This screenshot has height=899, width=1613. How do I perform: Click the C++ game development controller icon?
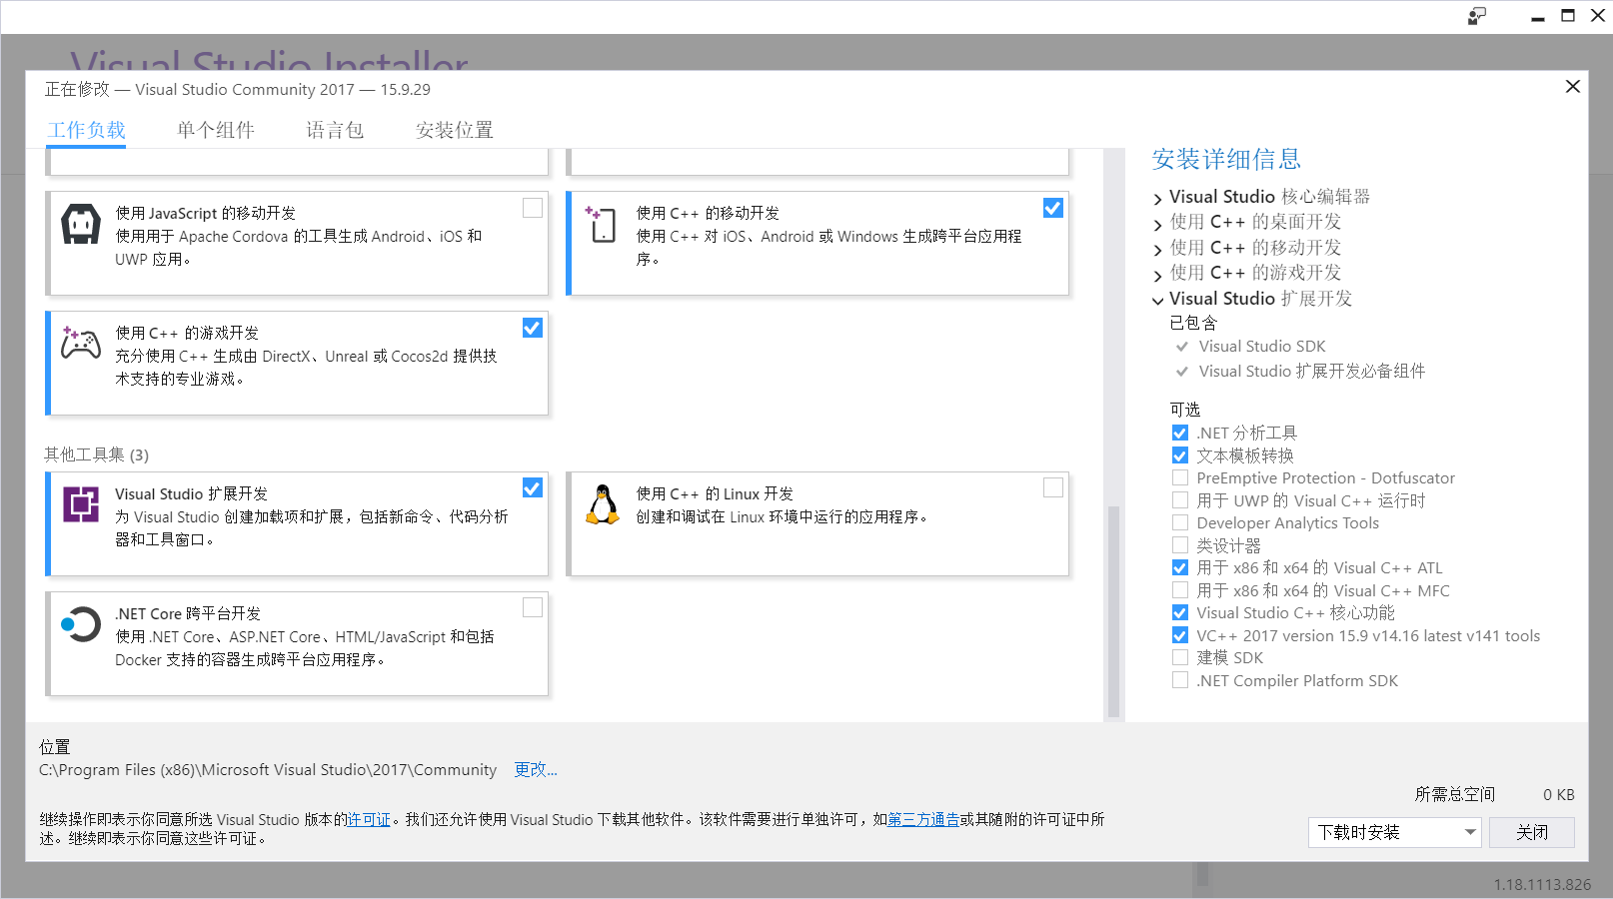81,343
